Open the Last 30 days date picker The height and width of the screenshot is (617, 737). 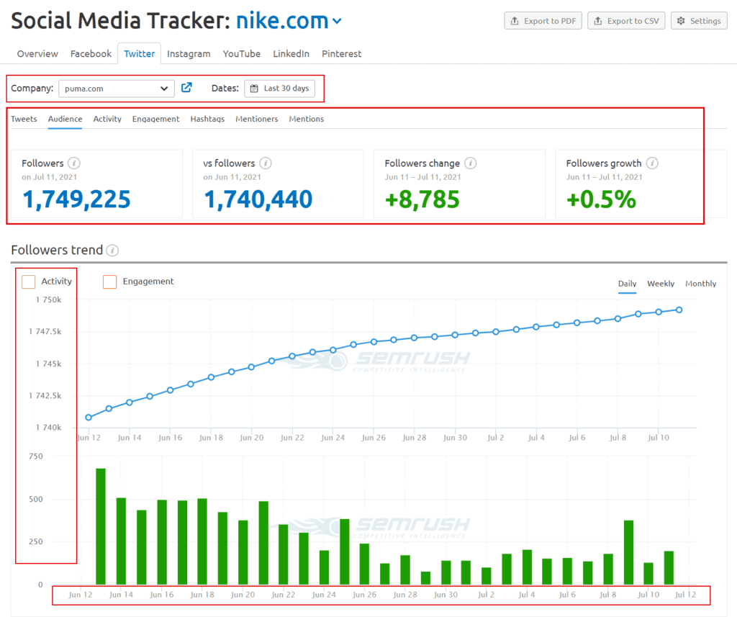[279, 89]
